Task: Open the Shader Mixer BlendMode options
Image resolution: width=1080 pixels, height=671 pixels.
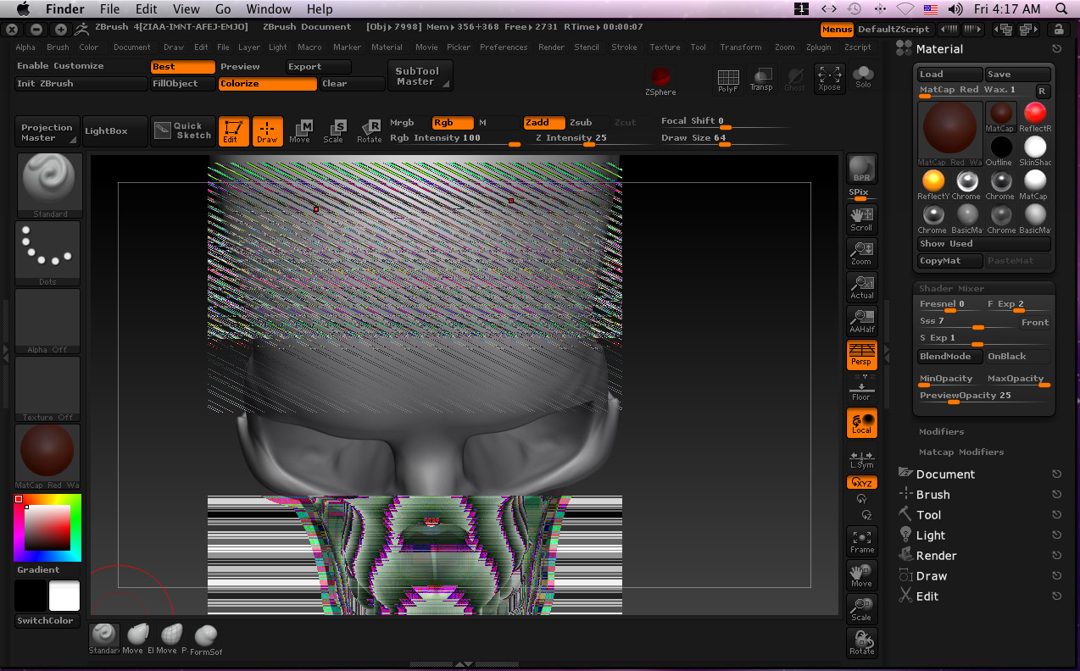Action: coord(949,356)
